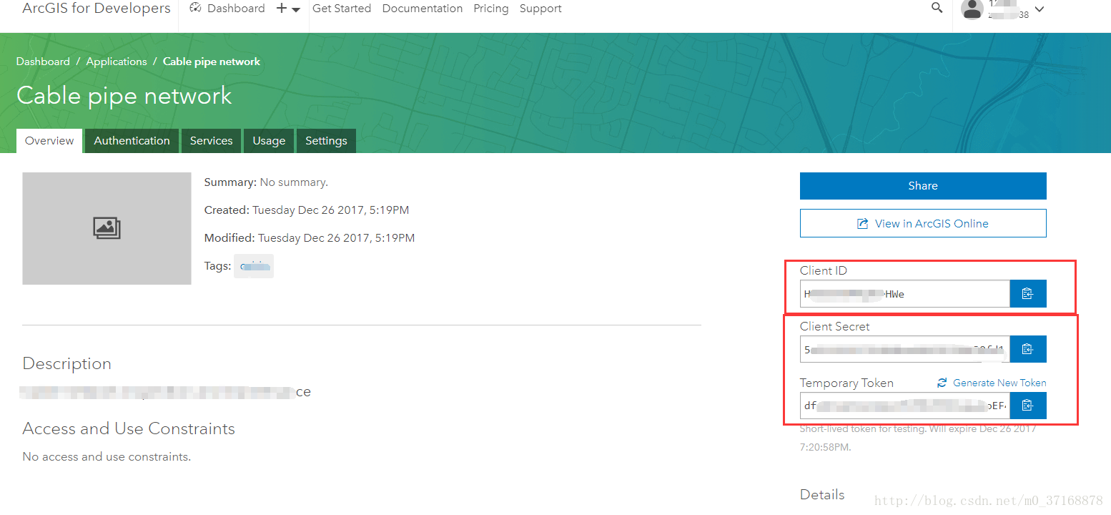Open the Support page
This screenshot has height=515, width=1111.
[540, 9]
